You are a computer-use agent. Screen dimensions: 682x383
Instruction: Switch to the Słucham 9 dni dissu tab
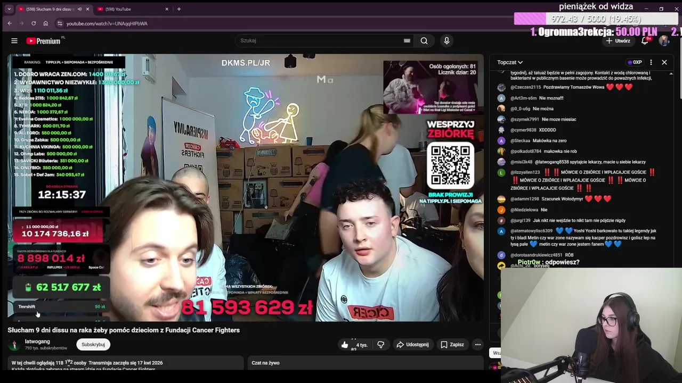(53, 9)
